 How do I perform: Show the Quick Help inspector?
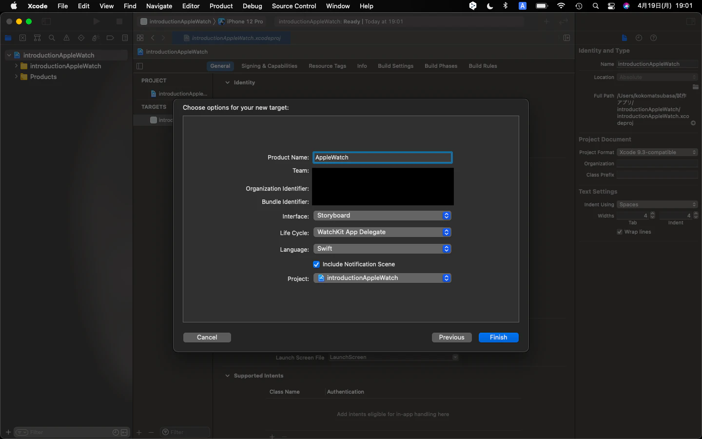point(653,38)
